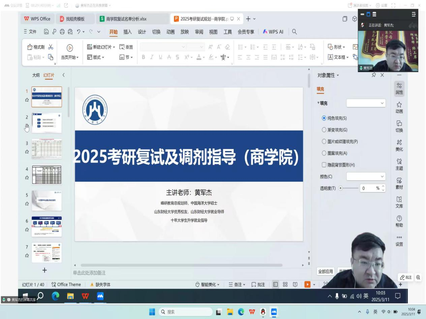This screenshot has height=319, width=426.
Task: Open the 填充 preset dropdown
Action: click(366, 103)
